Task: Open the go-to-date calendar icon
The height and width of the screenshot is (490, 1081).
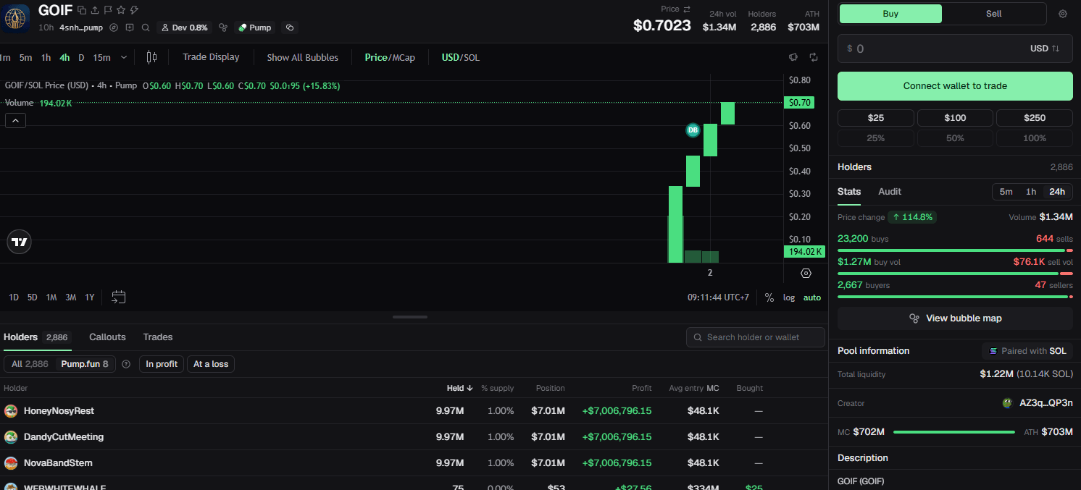Action: point(119,297)
